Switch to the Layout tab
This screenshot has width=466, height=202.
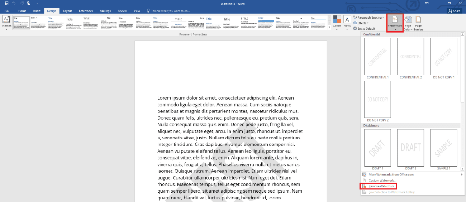(x=67, y=11)
